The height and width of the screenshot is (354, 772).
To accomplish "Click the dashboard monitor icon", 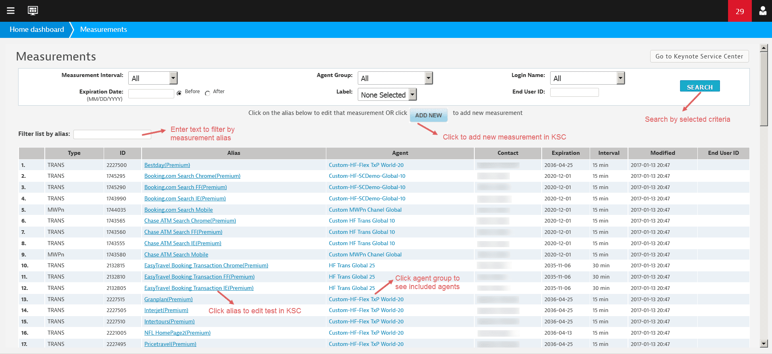I will pos(33,10).
